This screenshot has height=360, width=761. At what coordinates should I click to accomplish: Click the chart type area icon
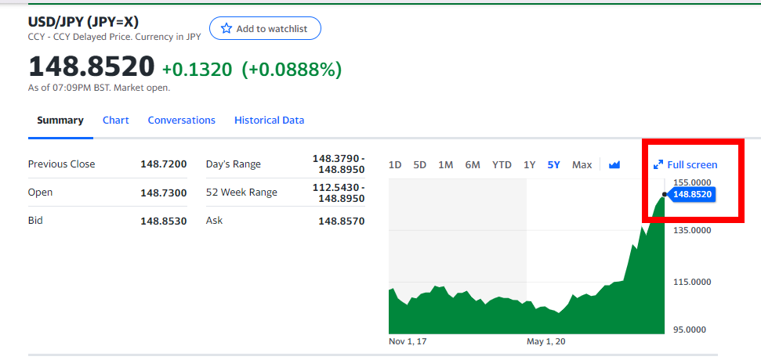point(614,164)
